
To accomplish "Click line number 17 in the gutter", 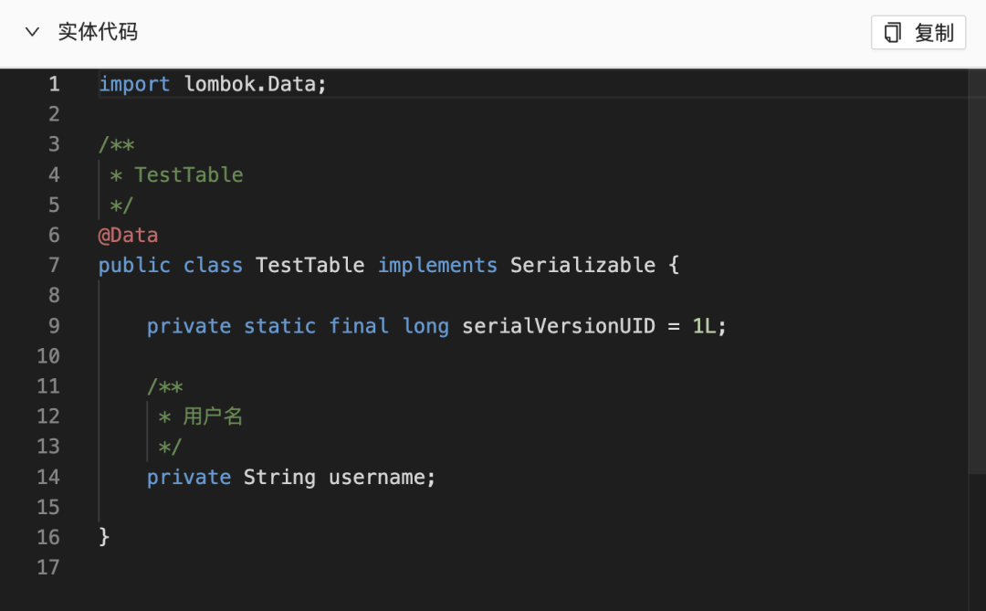I will pyautogui.click(x=48, y=567).
